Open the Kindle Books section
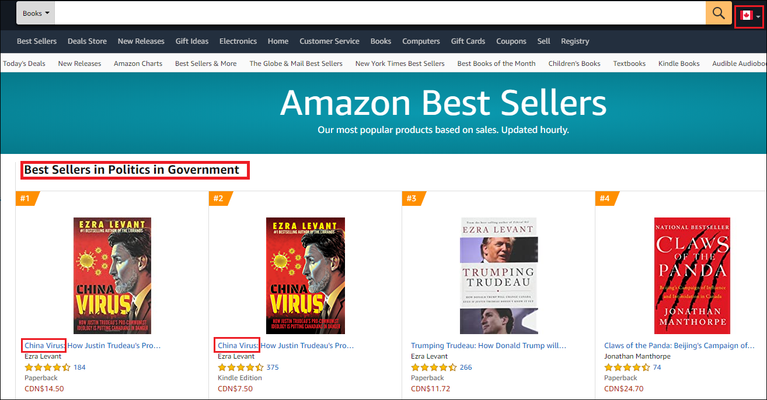The width and height of the screenshot is (767, 400). [679, 64]
